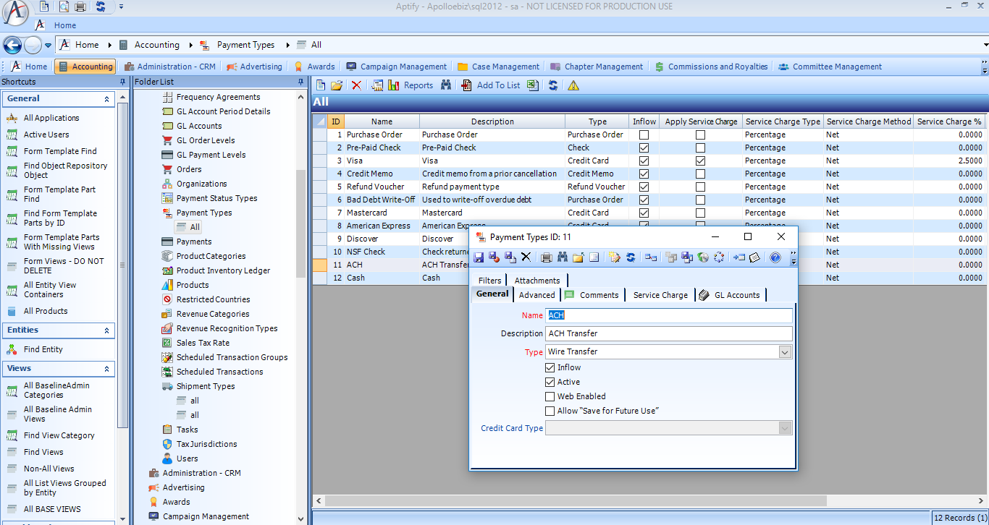Toggle the Allow Save for Future Use checkbox

pyautogui.click(x=550, y=411)
